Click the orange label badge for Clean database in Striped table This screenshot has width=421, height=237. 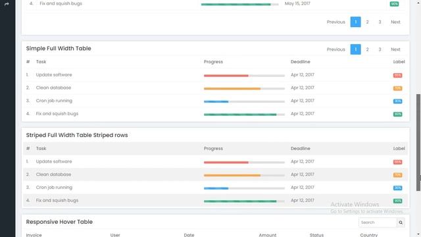[x=397, y=175]
